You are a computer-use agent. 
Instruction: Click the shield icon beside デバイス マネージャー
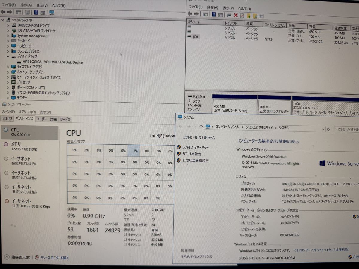[179, 147]
